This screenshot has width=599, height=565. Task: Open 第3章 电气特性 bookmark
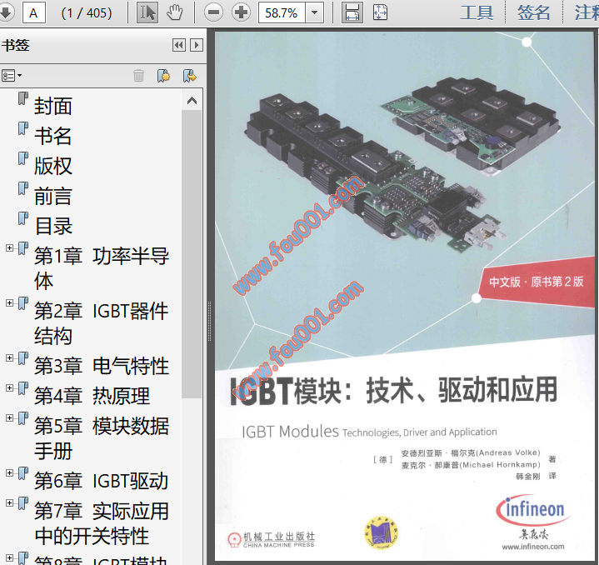pos(102,366)
